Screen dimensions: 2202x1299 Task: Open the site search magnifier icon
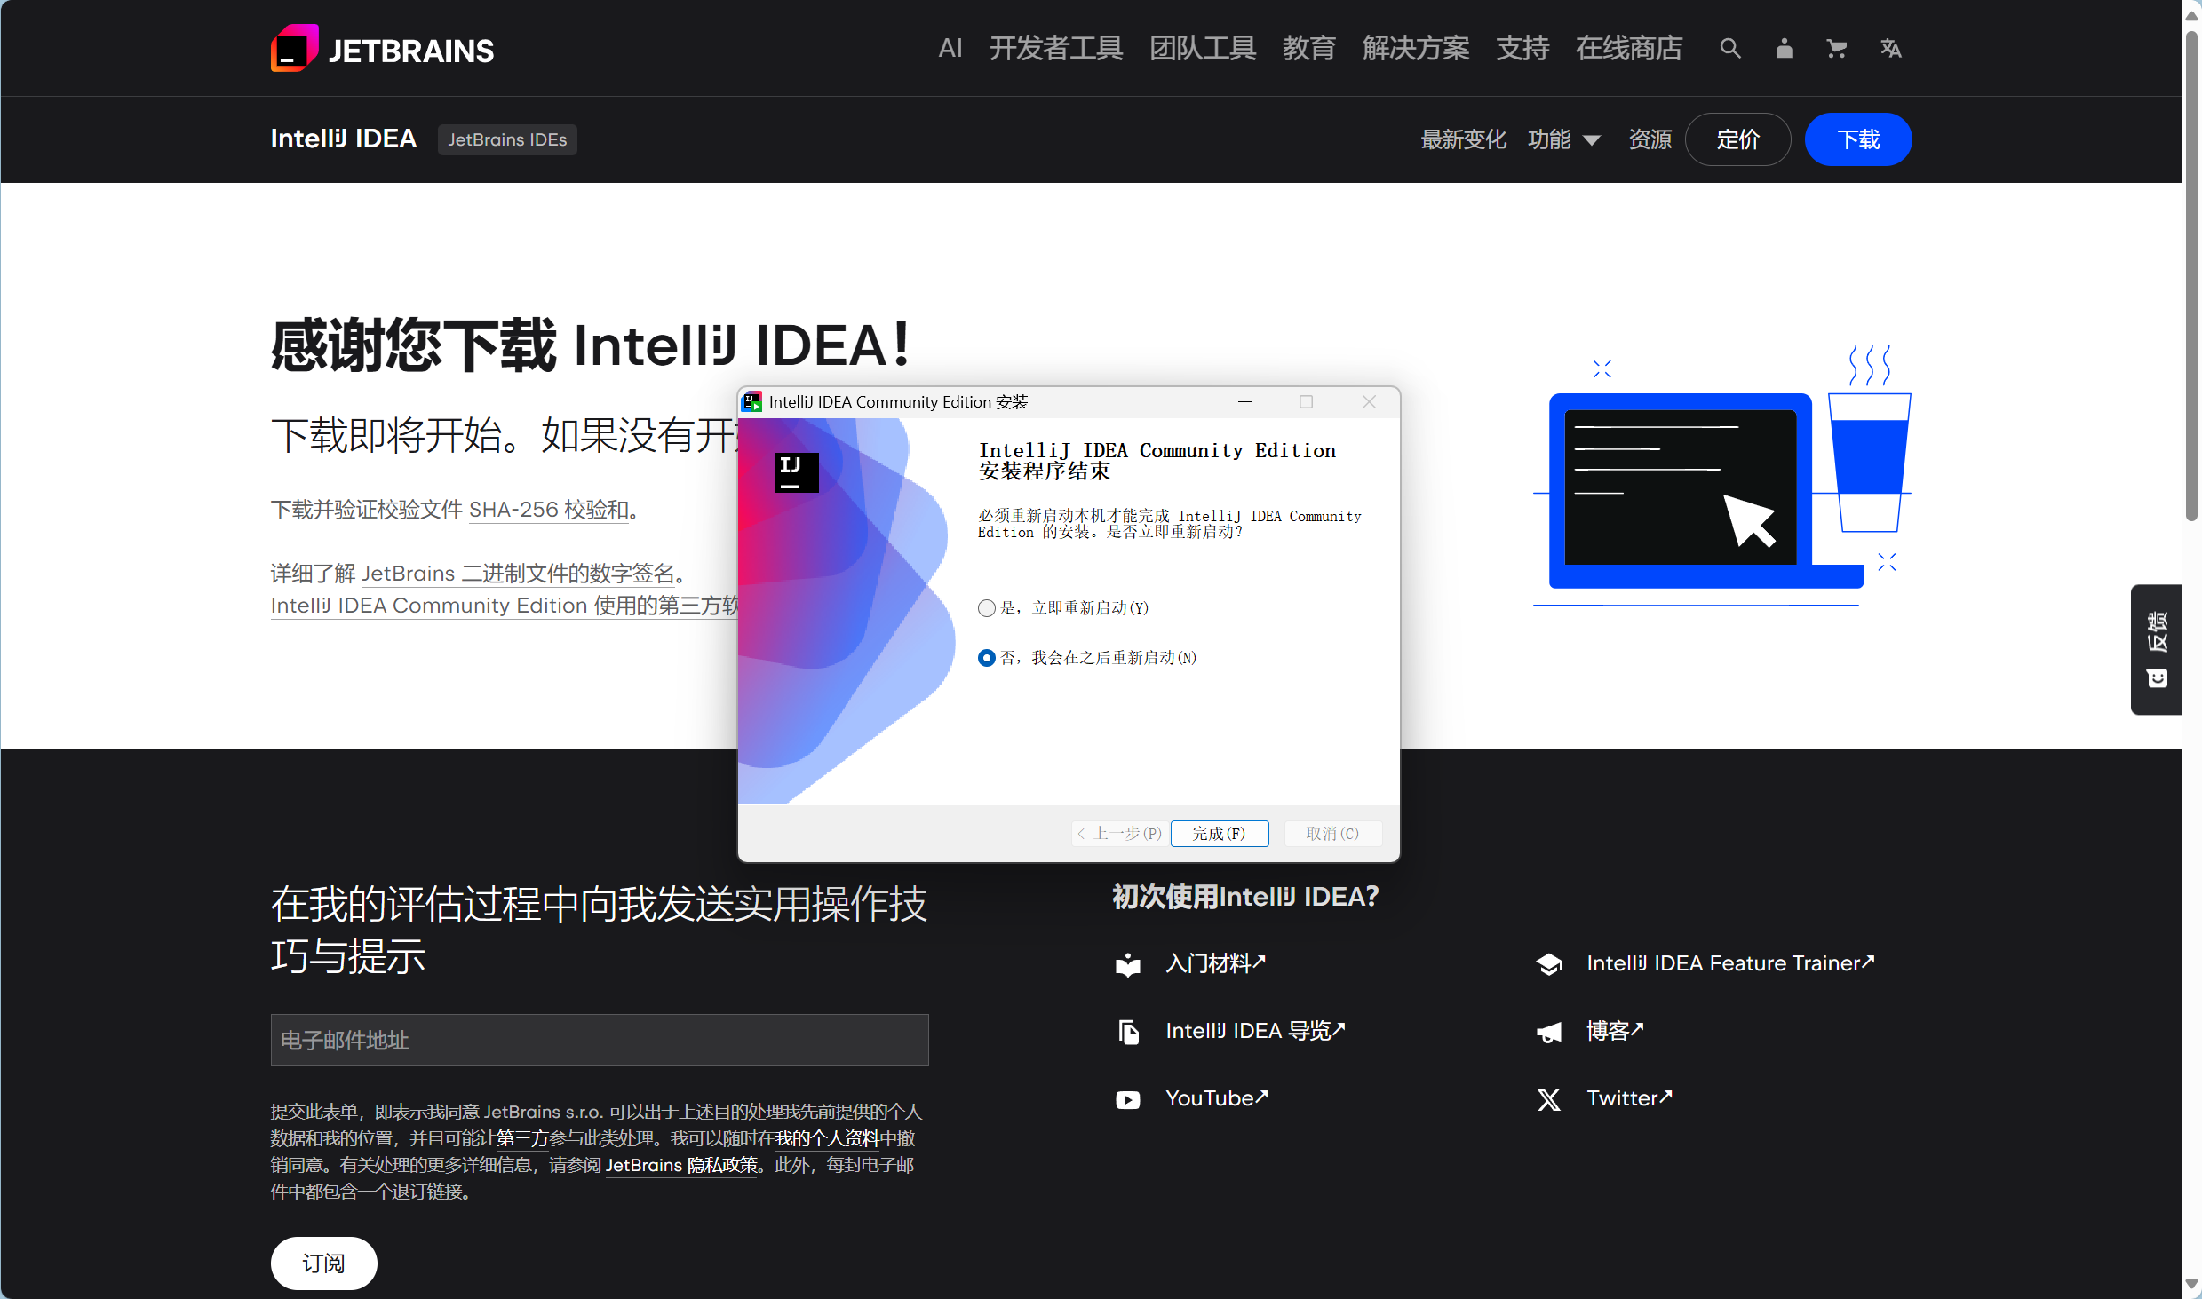pyautogui.click(x=1729, y=48)
